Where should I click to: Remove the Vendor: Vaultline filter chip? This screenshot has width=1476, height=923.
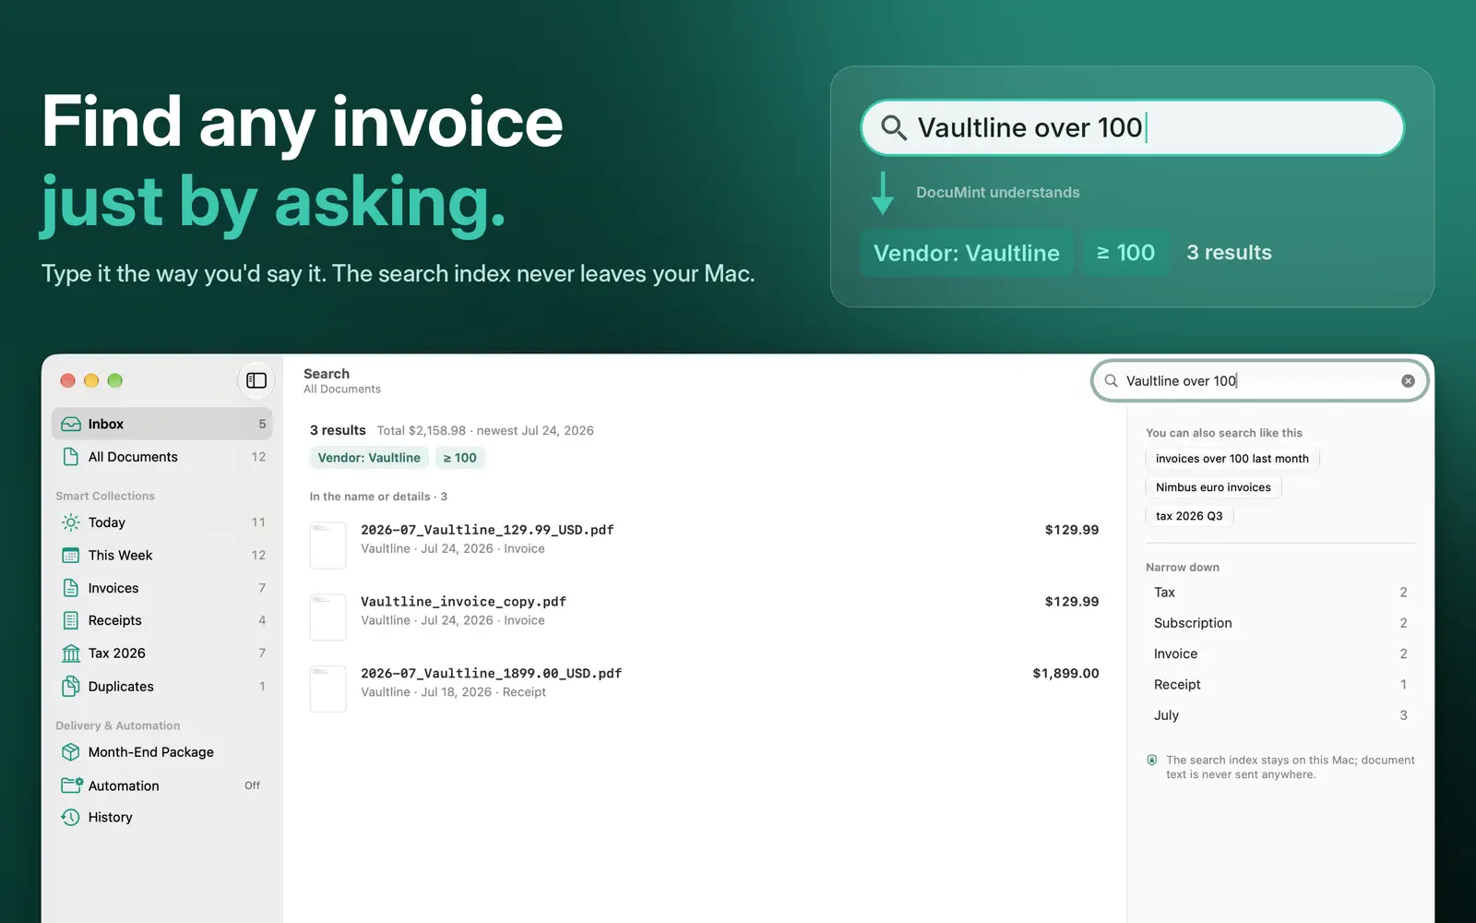[369, 458]
